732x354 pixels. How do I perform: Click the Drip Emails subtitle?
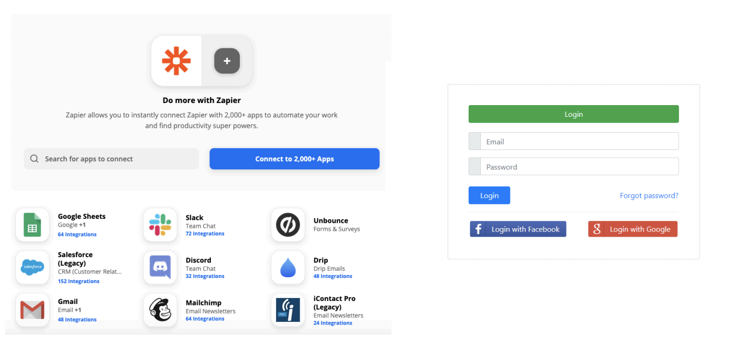(x=329, y=268)
